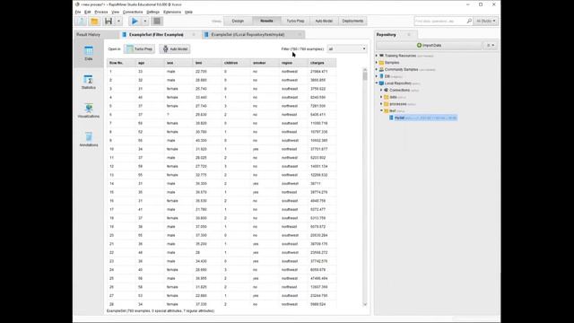
Task: Click the Import Data button
Action: coord(429,45)
